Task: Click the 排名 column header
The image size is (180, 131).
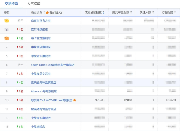Action: point(7,12)
